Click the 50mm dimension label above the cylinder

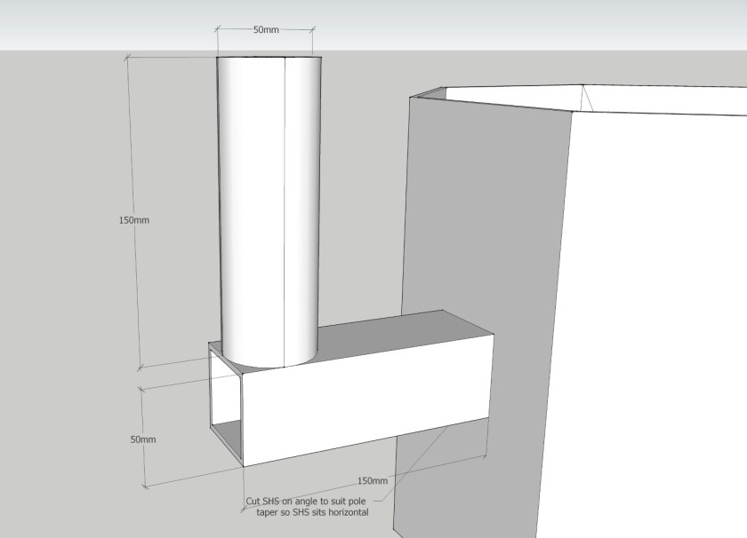[x=266, y=29]
